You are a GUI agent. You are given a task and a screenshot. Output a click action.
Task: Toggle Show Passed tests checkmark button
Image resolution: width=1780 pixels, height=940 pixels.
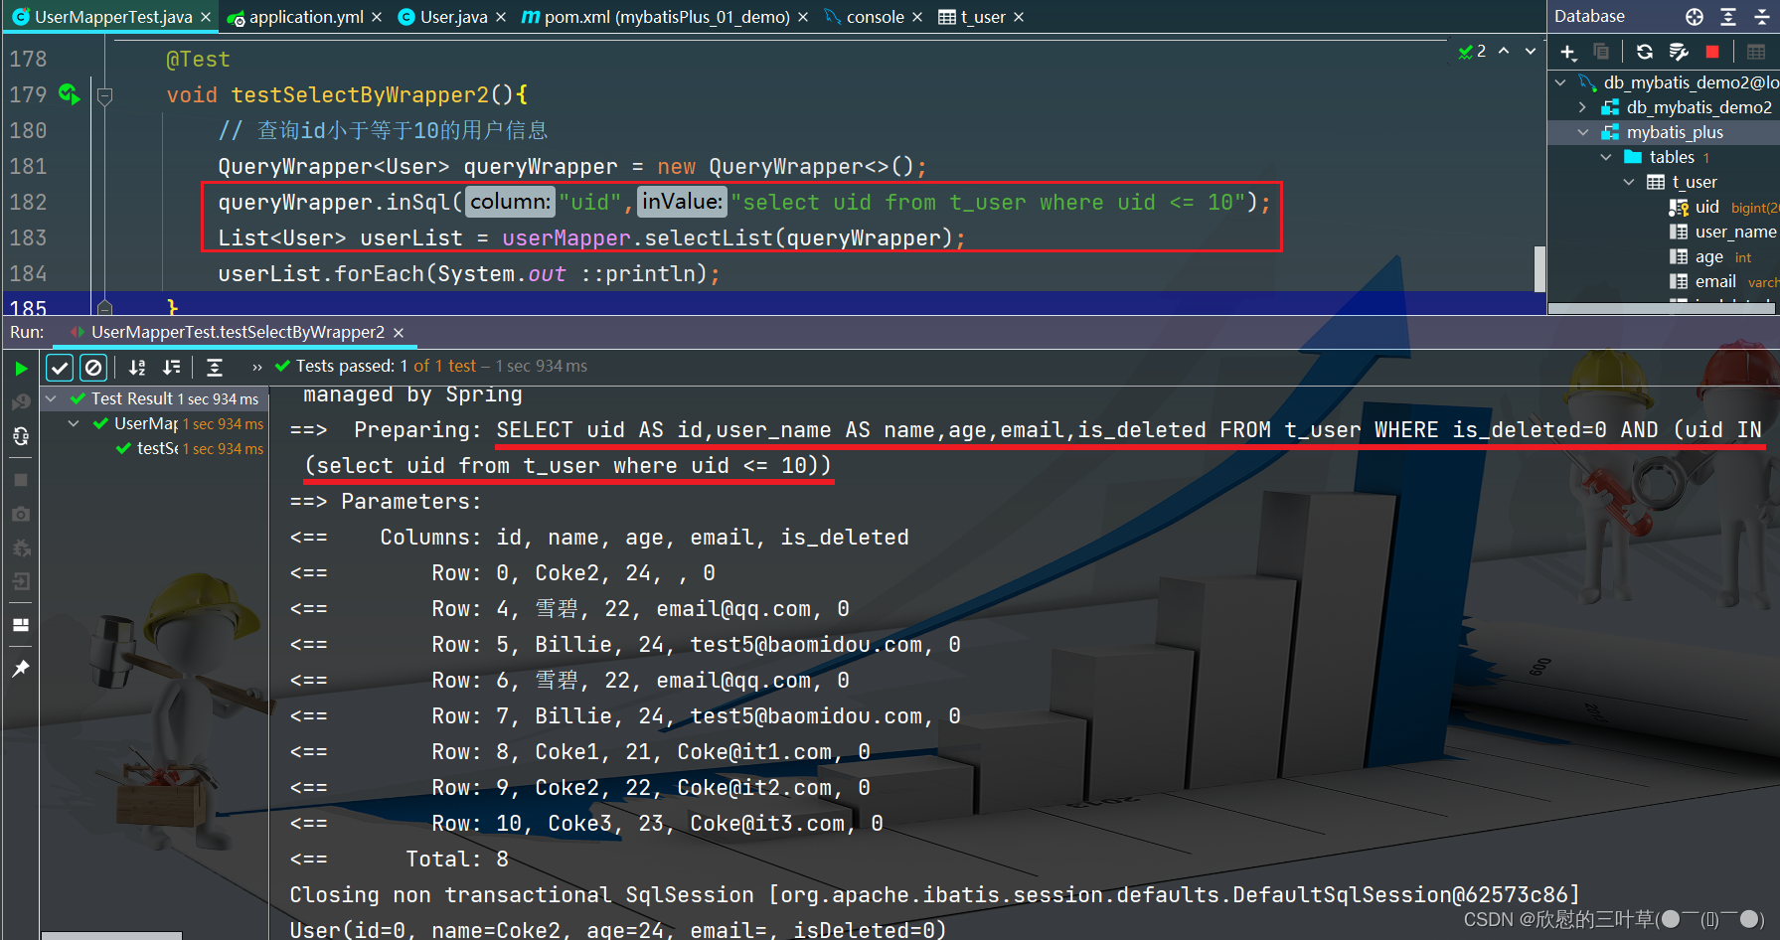point(60,368)
